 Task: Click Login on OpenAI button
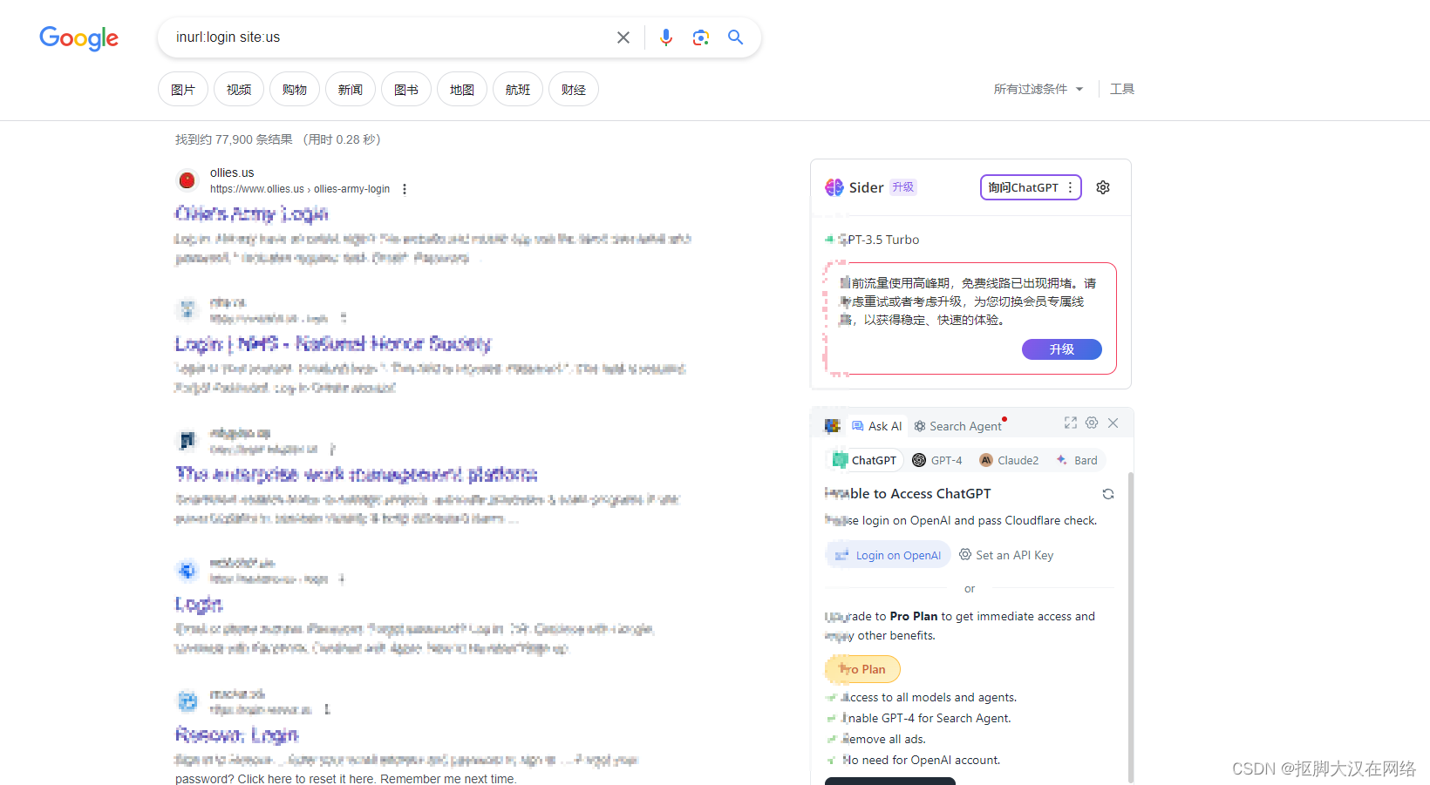point(889,555)
